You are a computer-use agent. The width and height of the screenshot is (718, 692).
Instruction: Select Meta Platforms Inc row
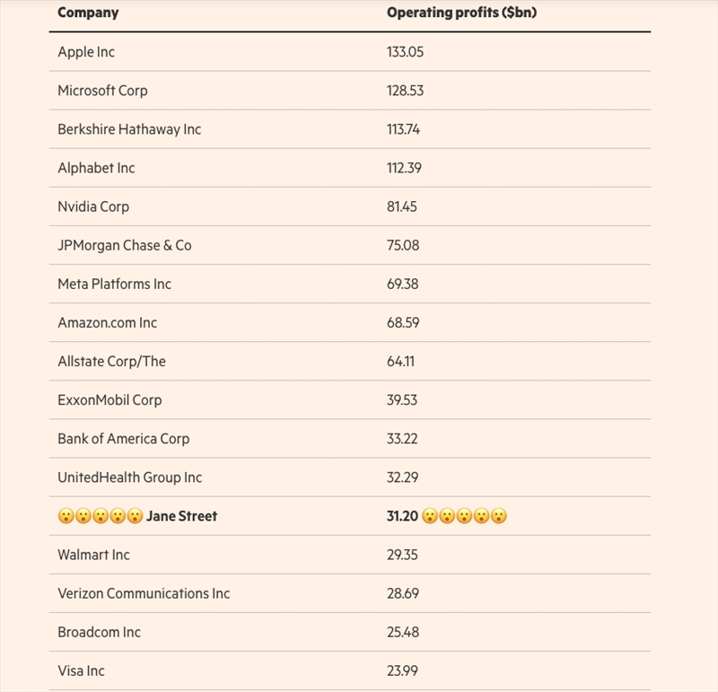114,284
